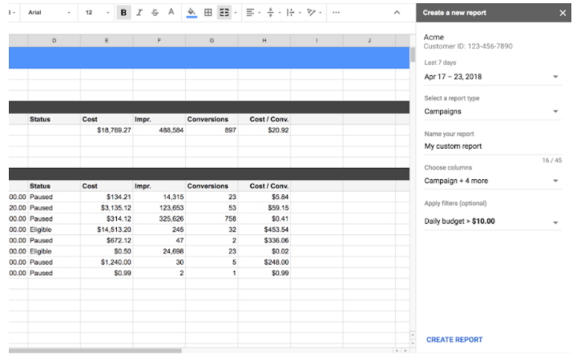Open the Arial font dropdown

tap(50, 13)
